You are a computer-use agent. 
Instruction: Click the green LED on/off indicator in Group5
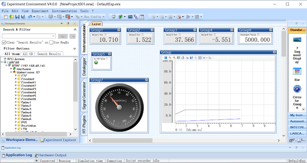[96, 63]
